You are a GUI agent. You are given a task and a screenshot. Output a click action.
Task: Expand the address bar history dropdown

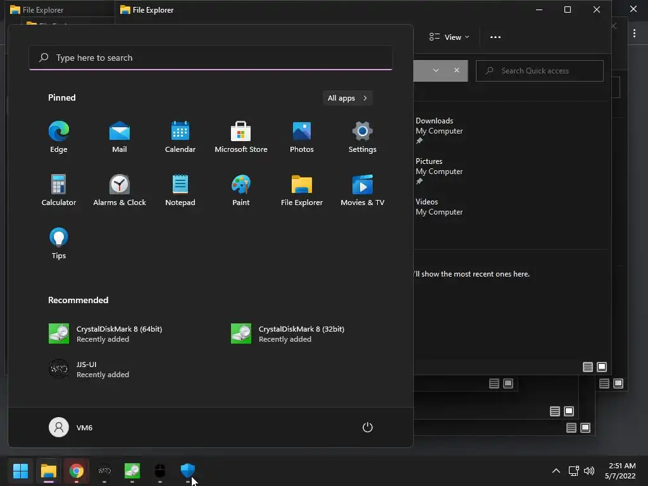point(435,70)
